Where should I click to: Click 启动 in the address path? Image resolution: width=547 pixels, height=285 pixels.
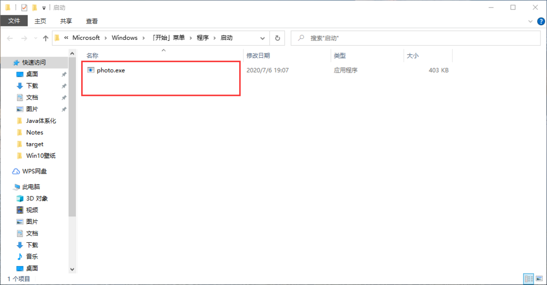click(x=226, y=38)
